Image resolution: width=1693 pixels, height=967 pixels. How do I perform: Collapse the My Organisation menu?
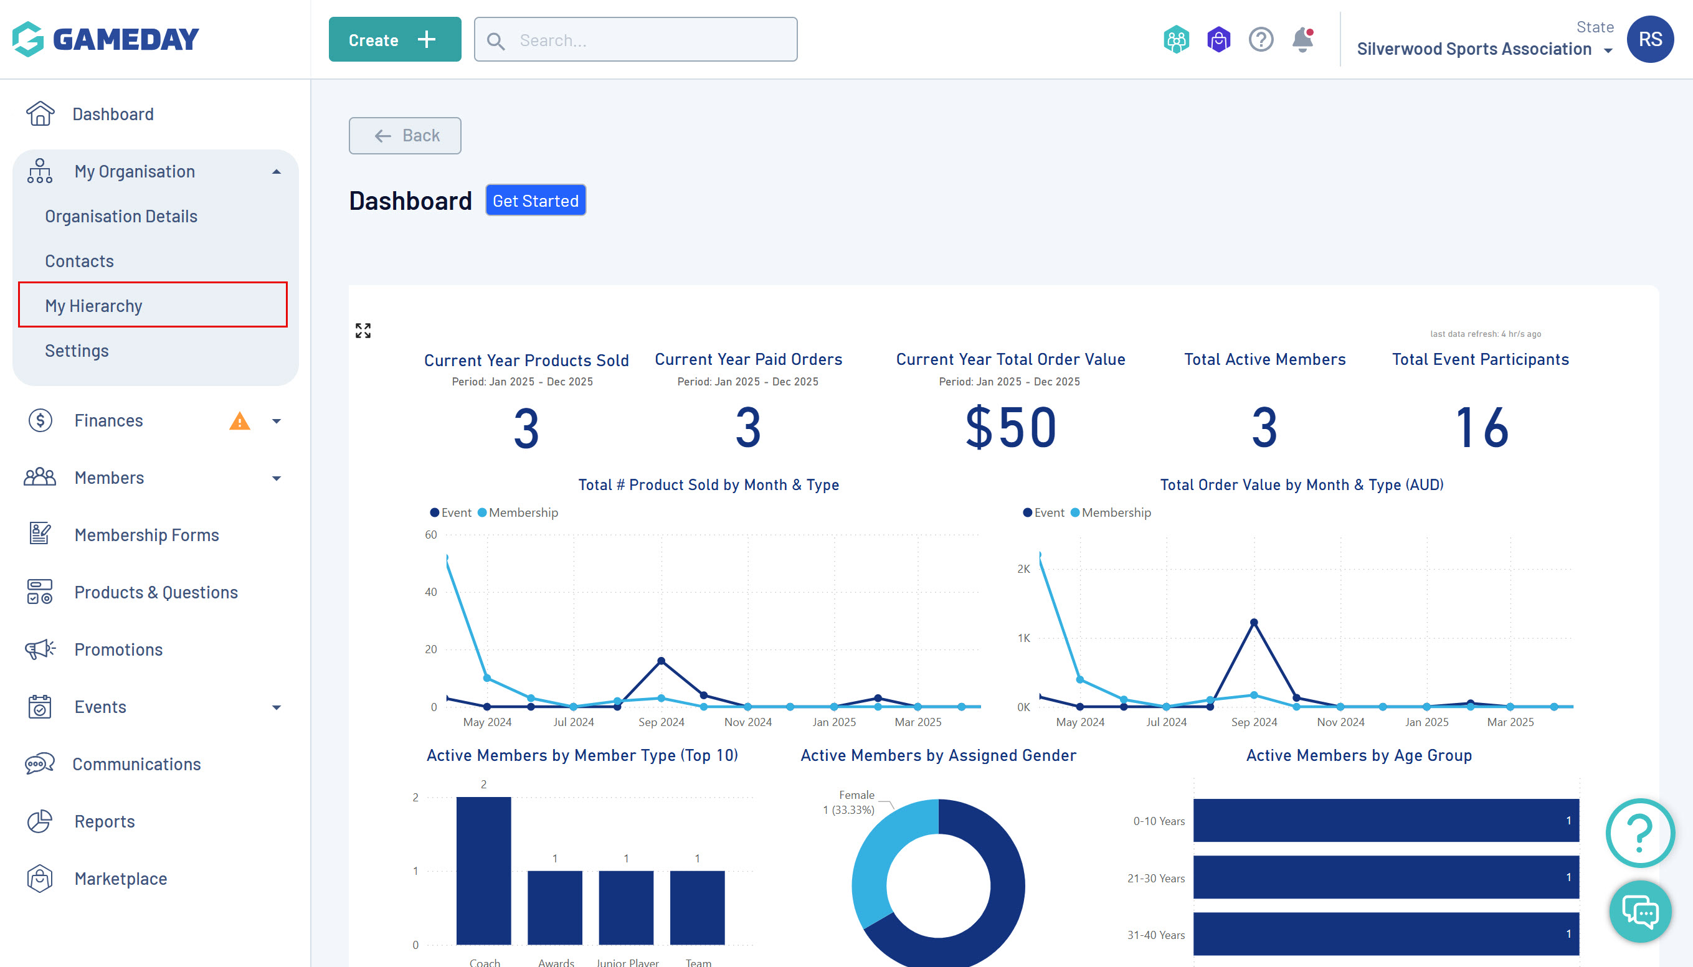click(277, 172)
